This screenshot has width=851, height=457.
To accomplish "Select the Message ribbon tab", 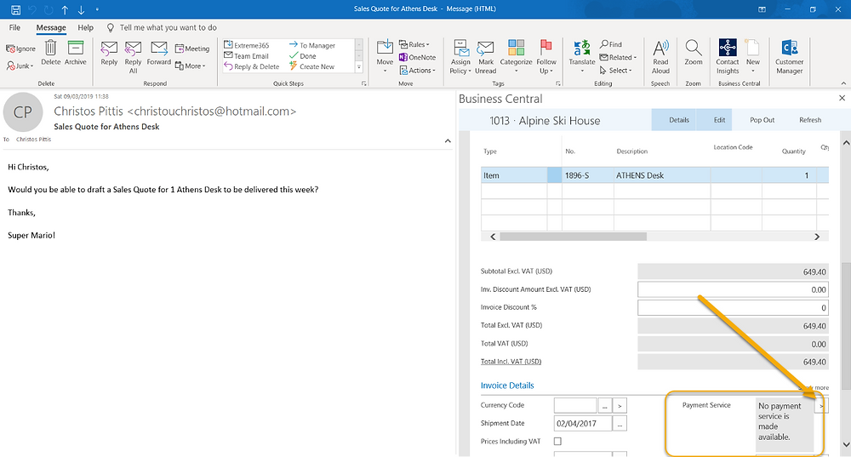I will 51,28.
